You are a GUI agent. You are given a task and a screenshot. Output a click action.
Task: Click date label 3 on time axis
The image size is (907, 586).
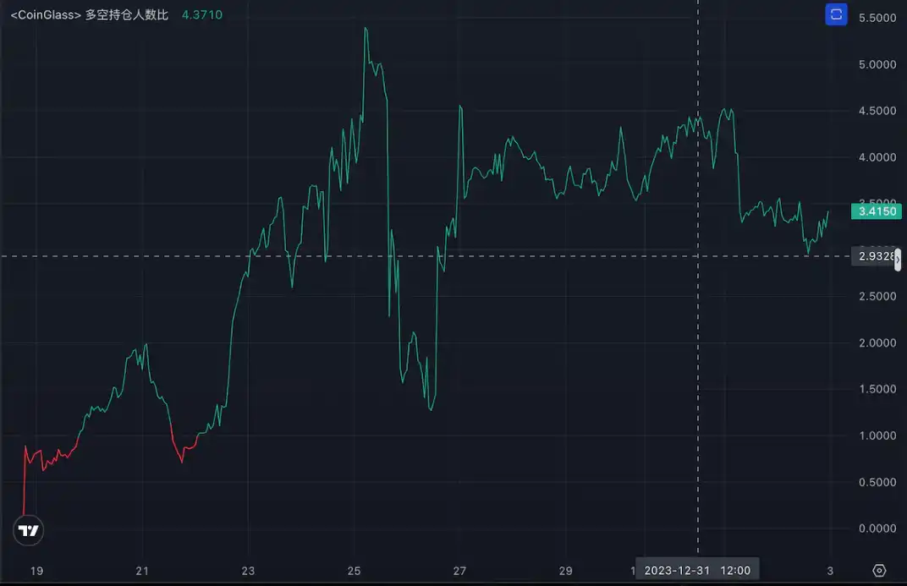tap(830, 570)
